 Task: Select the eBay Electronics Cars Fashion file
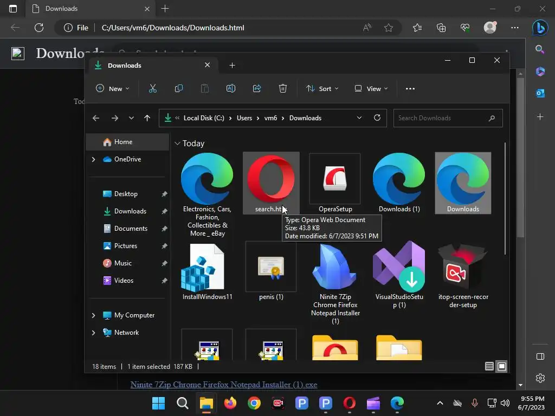point(208,194)
